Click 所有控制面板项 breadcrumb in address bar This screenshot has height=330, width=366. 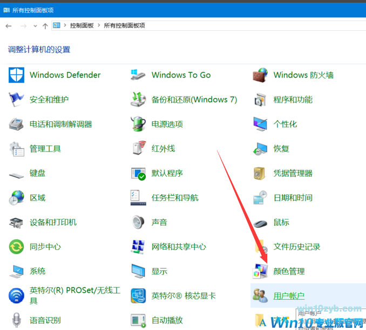point(124,25)
